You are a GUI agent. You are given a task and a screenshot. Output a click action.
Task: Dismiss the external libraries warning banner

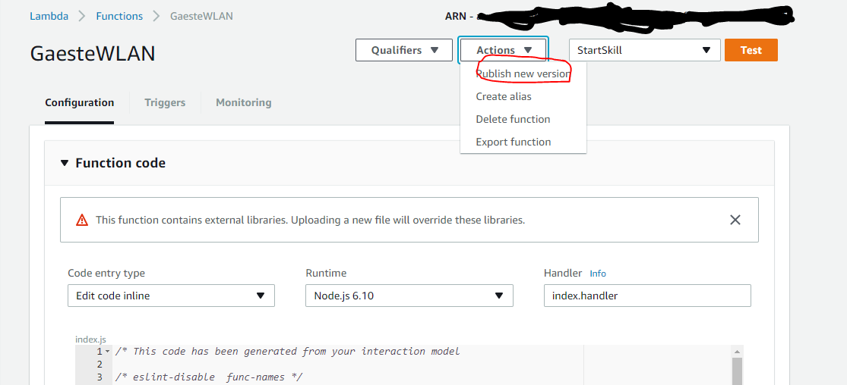[735, 220]
